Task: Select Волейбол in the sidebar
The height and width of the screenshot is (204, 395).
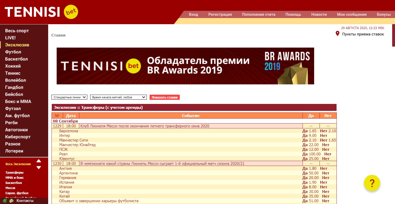Action: pos(15,80)
